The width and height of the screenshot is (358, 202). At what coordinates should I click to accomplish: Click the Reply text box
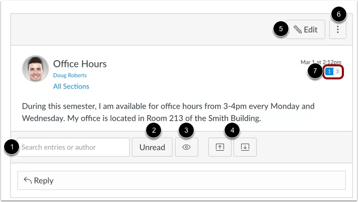click(181, 180)
